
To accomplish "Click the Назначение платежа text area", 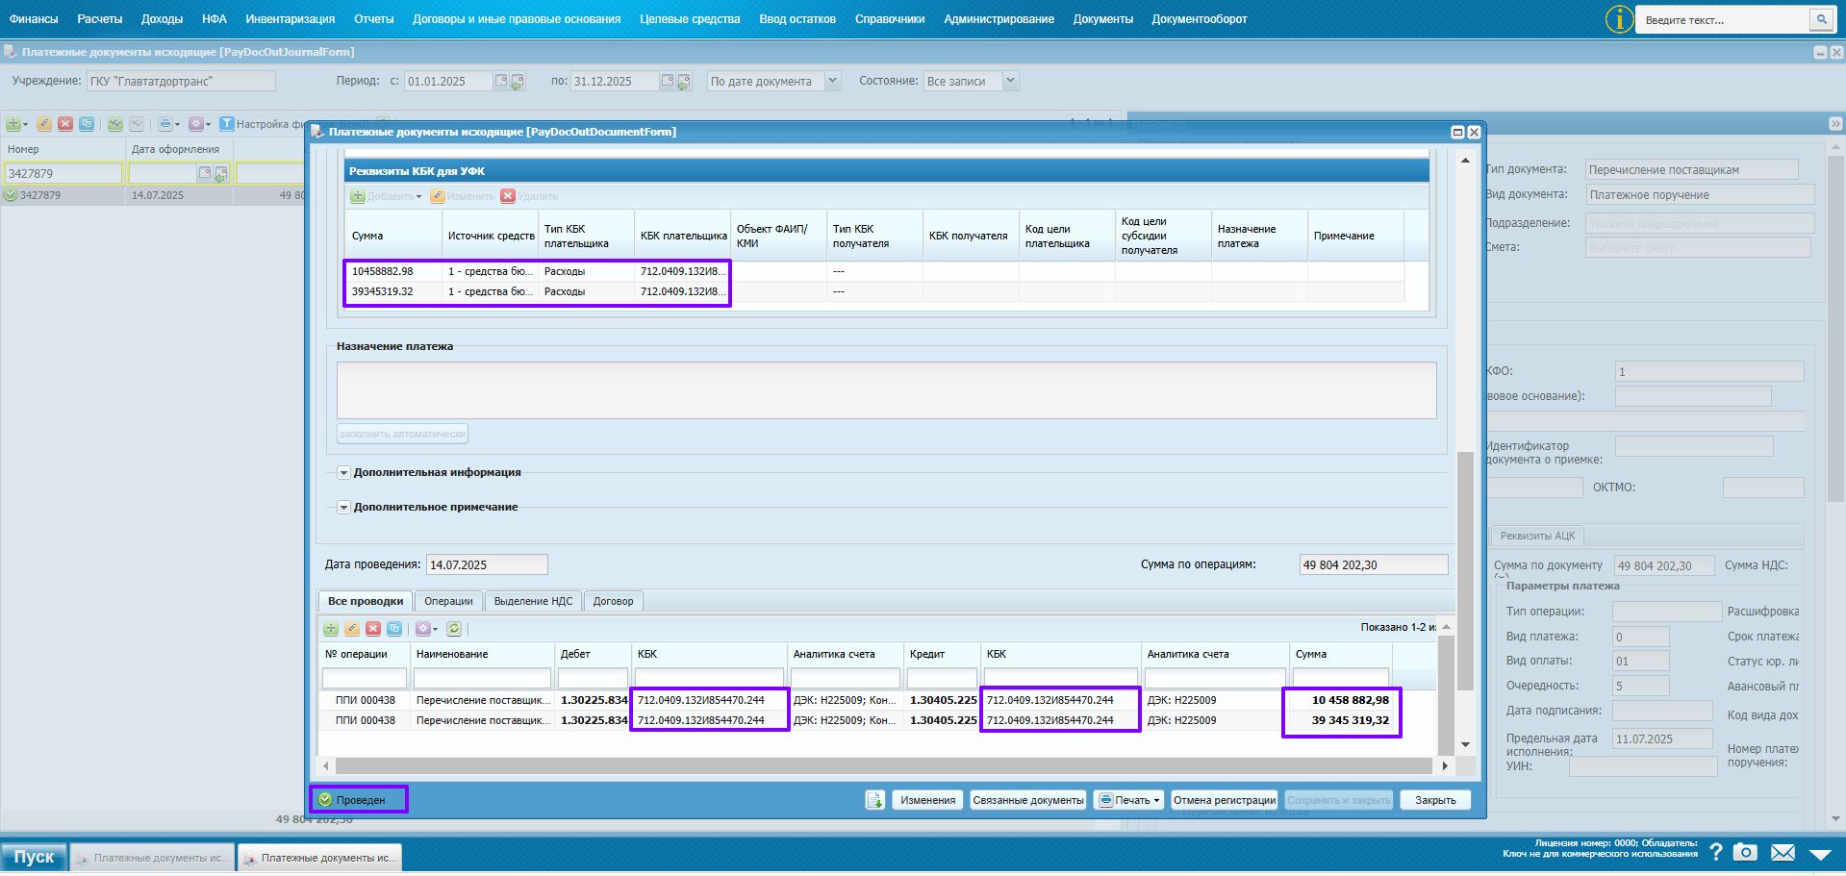I will [x=886, y=390].
